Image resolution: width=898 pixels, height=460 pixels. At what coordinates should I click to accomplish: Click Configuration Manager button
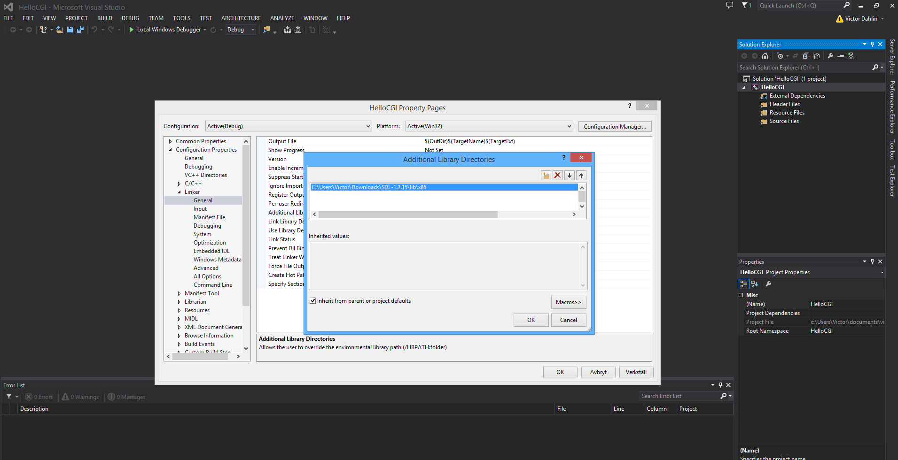(x=615, y=126)
